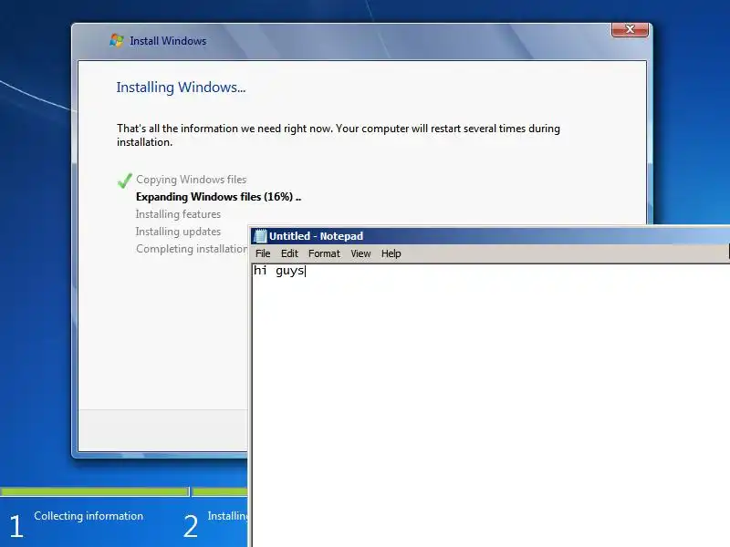Click the 'Install Windows' window title text
The width and height of the screenshot is (730, 547).
pyautogui.click(x=168, y=41)
